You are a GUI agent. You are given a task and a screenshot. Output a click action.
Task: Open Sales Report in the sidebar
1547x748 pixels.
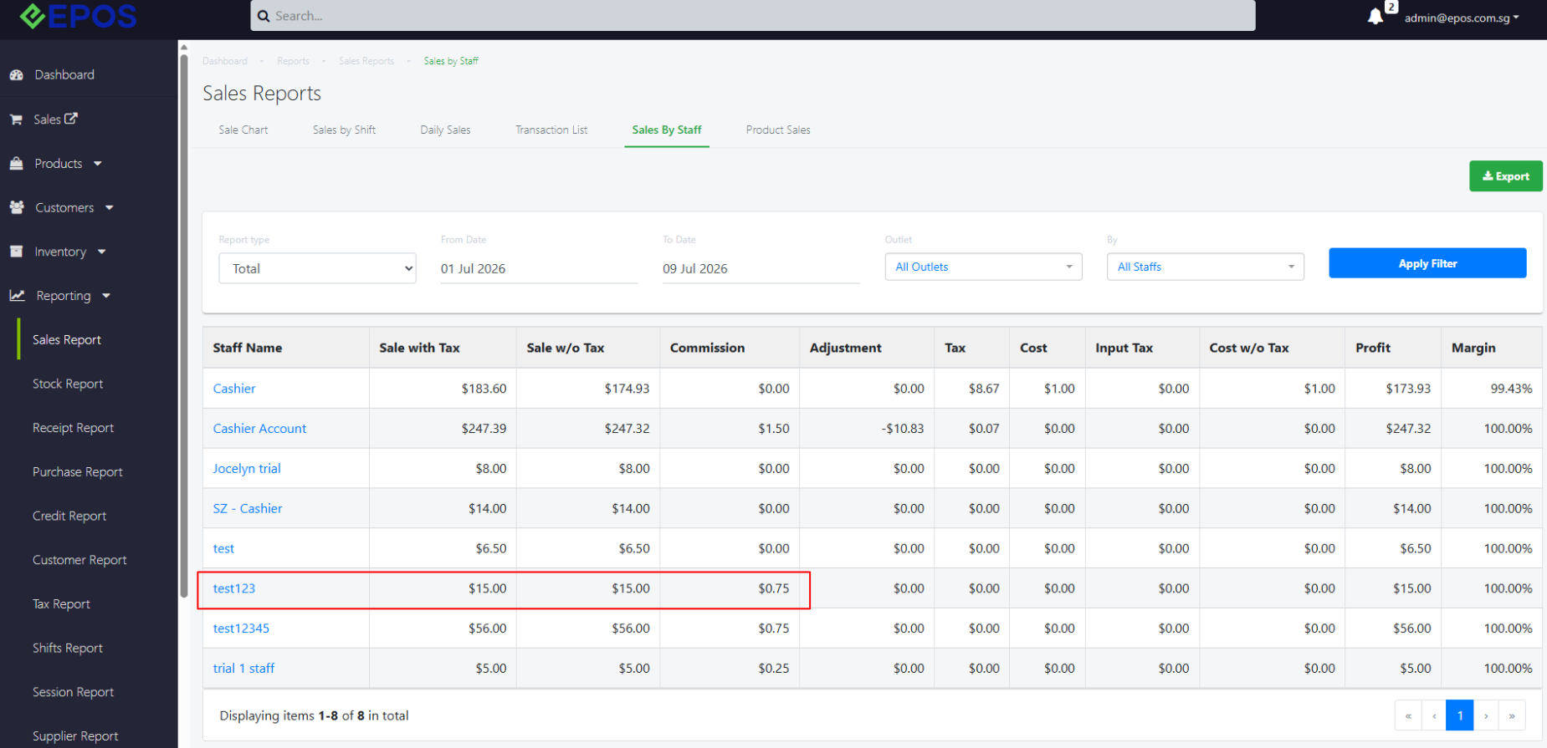click(67, 339)
